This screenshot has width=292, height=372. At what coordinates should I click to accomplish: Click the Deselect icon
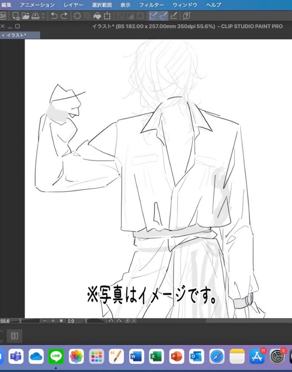tap(120, 16)
